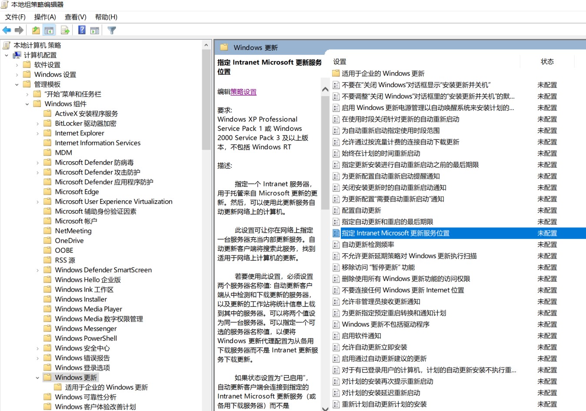This screenshot has height=411, width=586.
Task: Click the policy icon for 始终在计划的时间重新启动
Action: pos(336,153)
